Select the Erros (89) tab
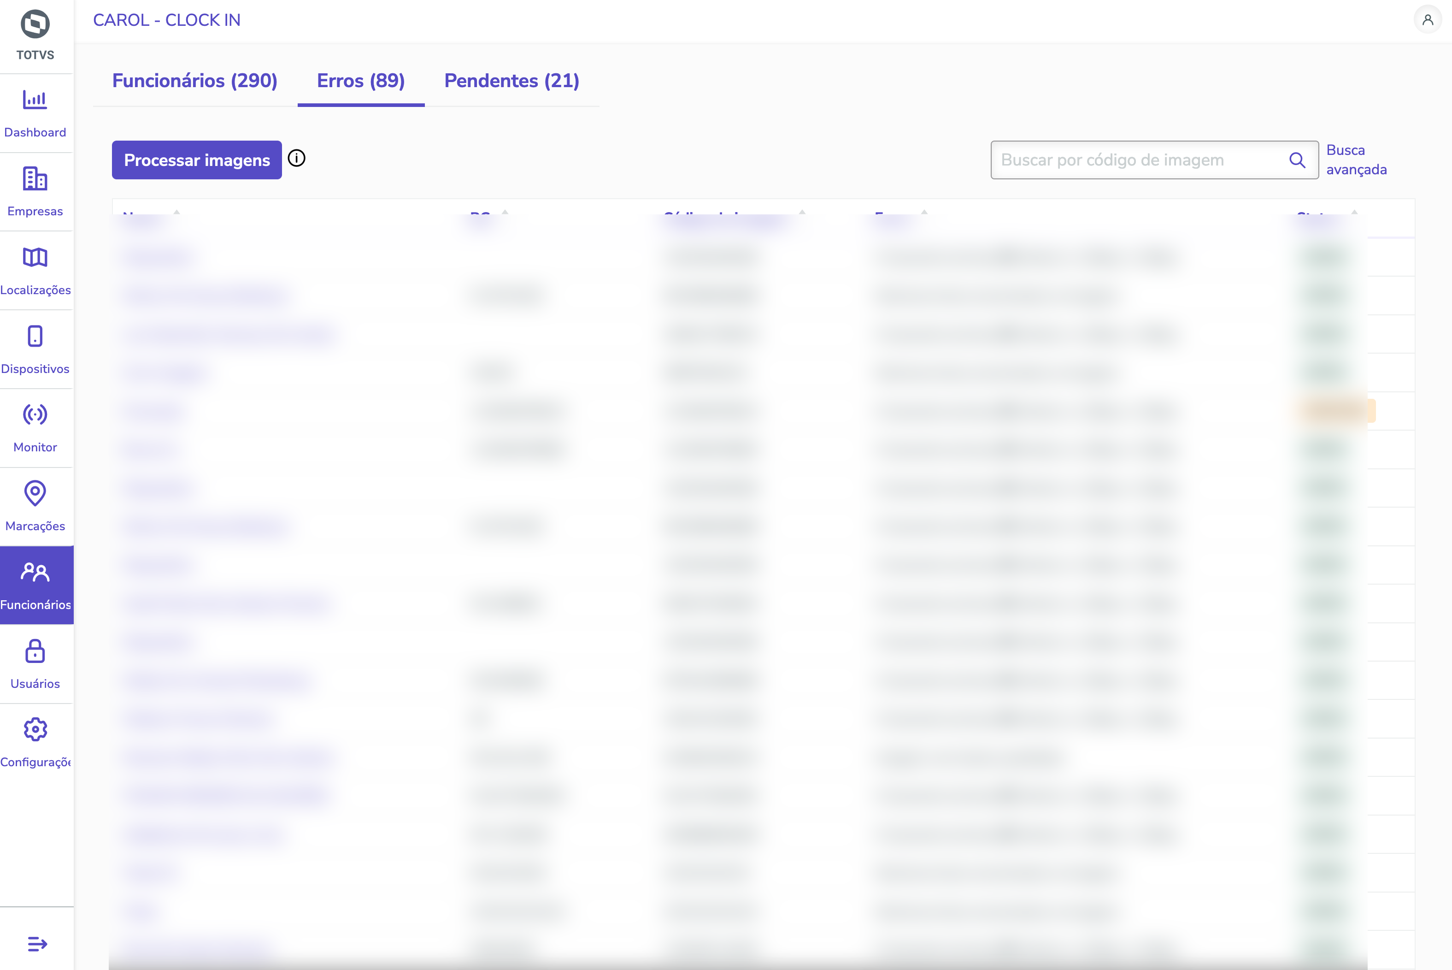The width and height of the screenshot is (1452, 970). tap(360, 81)
